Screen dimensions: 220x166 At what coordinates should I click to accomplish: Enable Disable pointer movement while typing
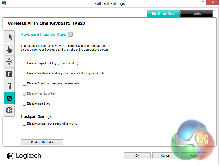pyautogui.click(x=24, y=124)
